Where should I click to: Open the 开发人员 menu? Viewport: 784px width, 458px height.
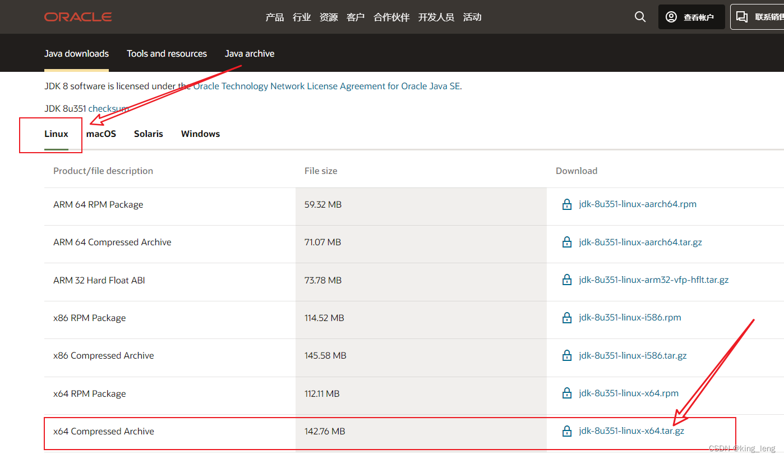436,17
